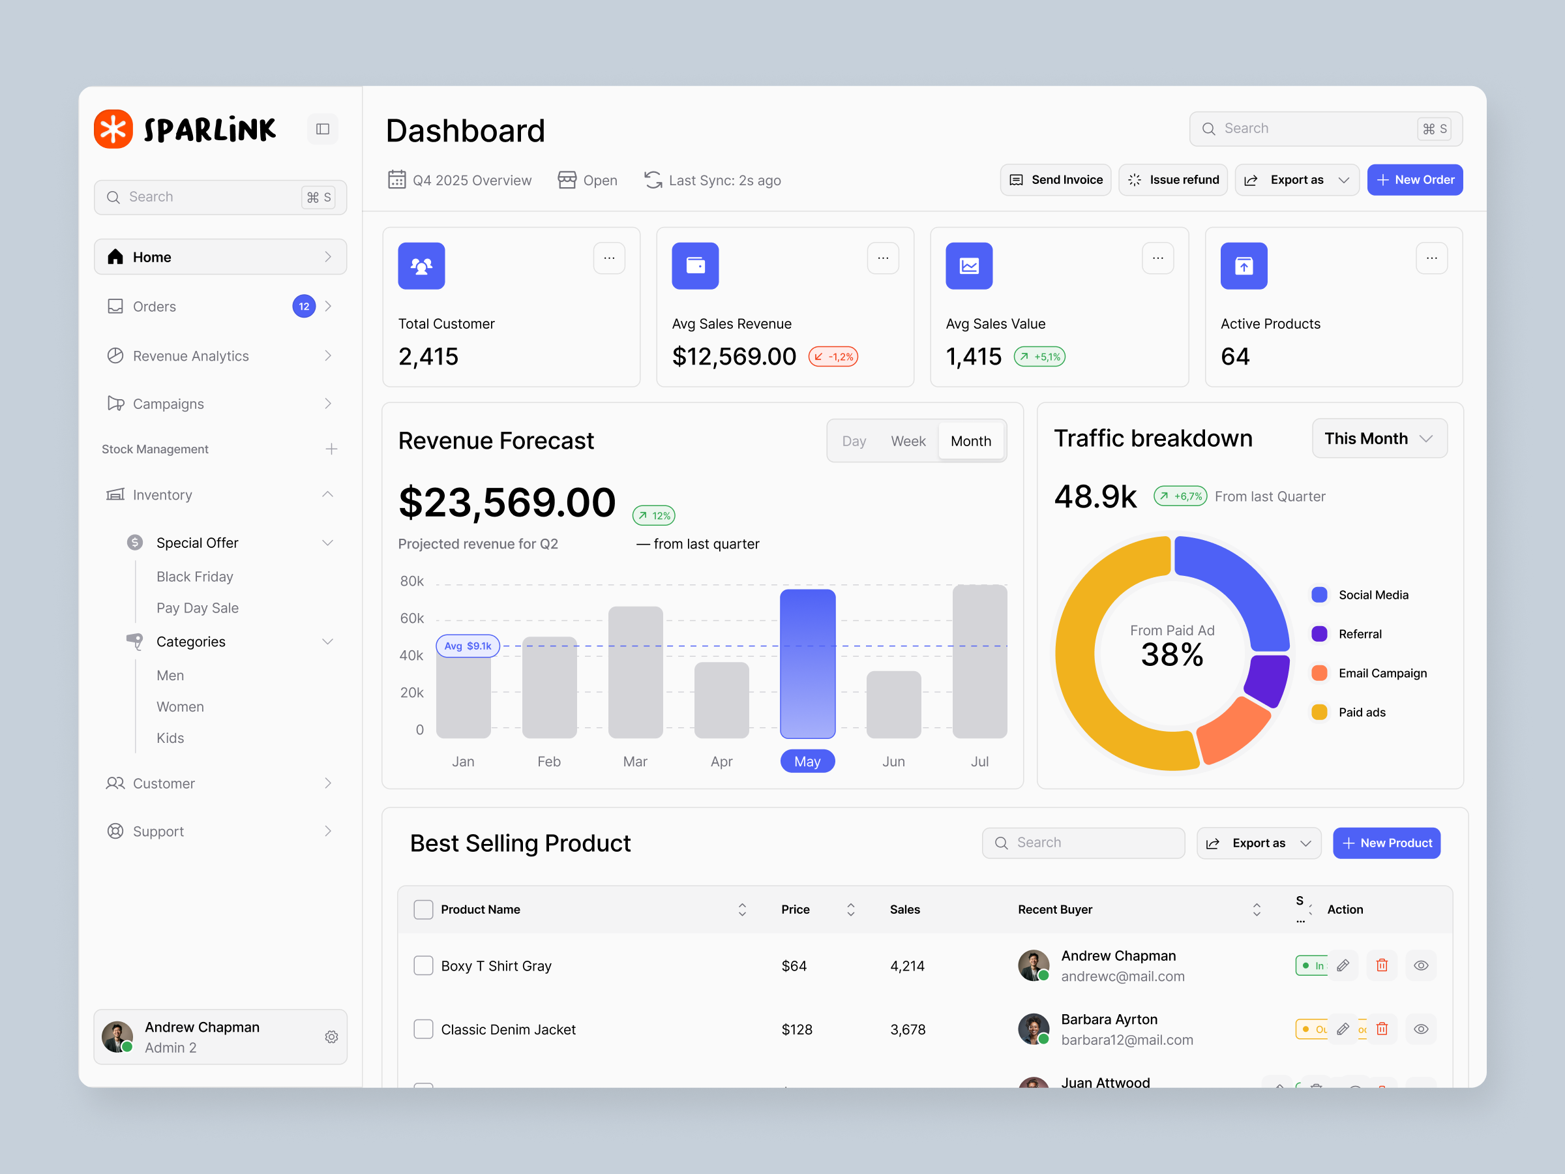The height and width of the screenshot is (1174, 1565).
Task: Check the Boxy T Shirt Gray row checkbox
Action: pyautogui.click(x=423, y=965)
